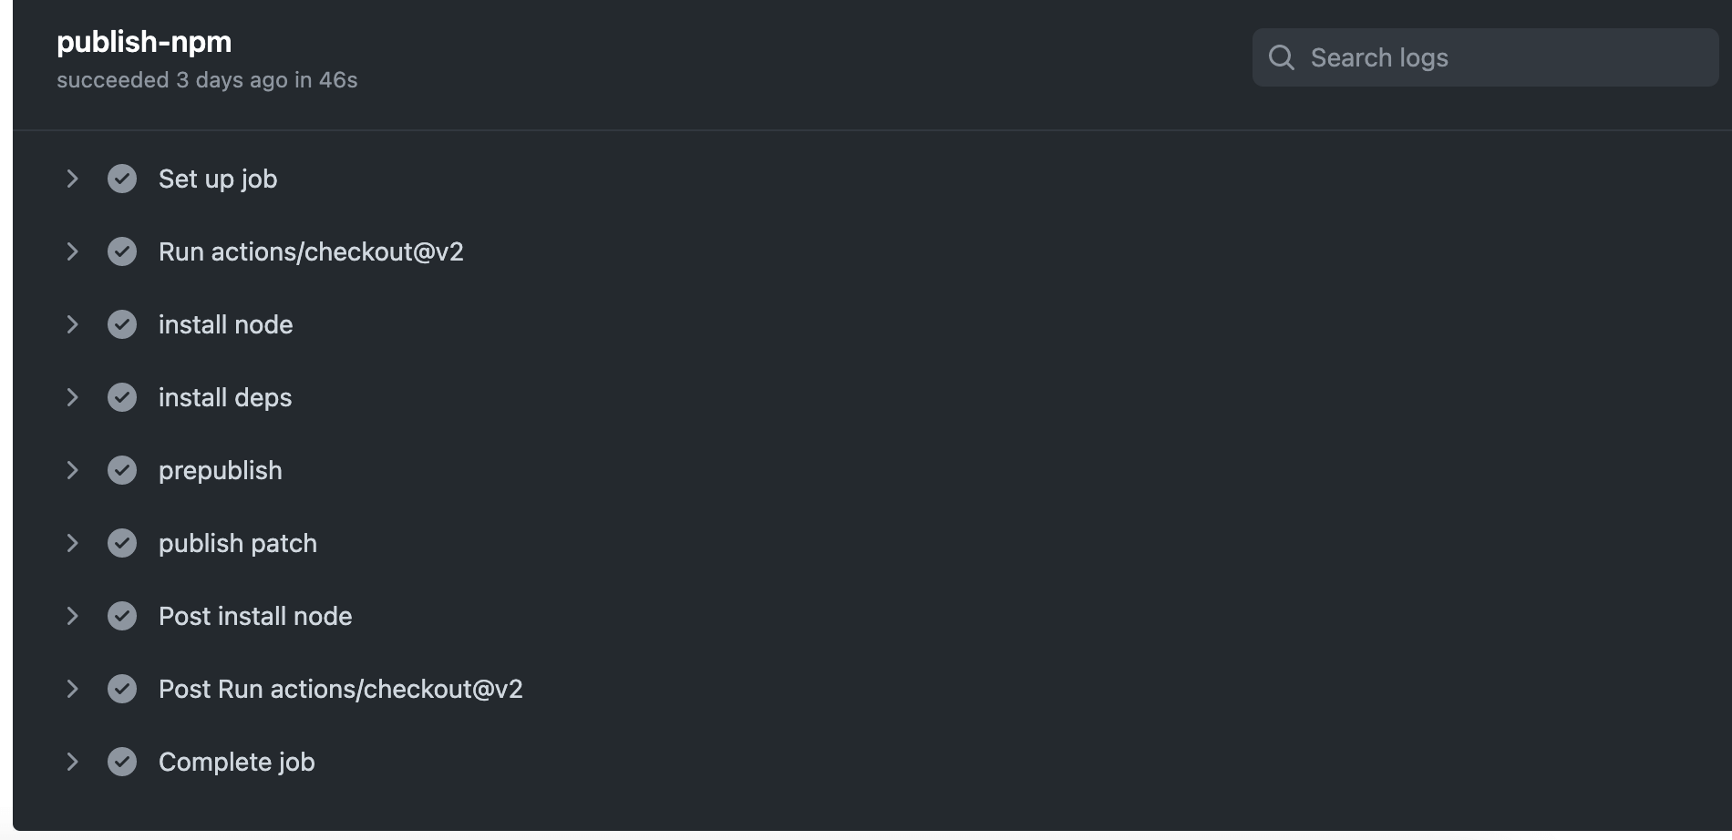The height and width of the screenshot is (840, 1732).
Task: Click the publish-npm job title
Action: click(x=144, y=42)
